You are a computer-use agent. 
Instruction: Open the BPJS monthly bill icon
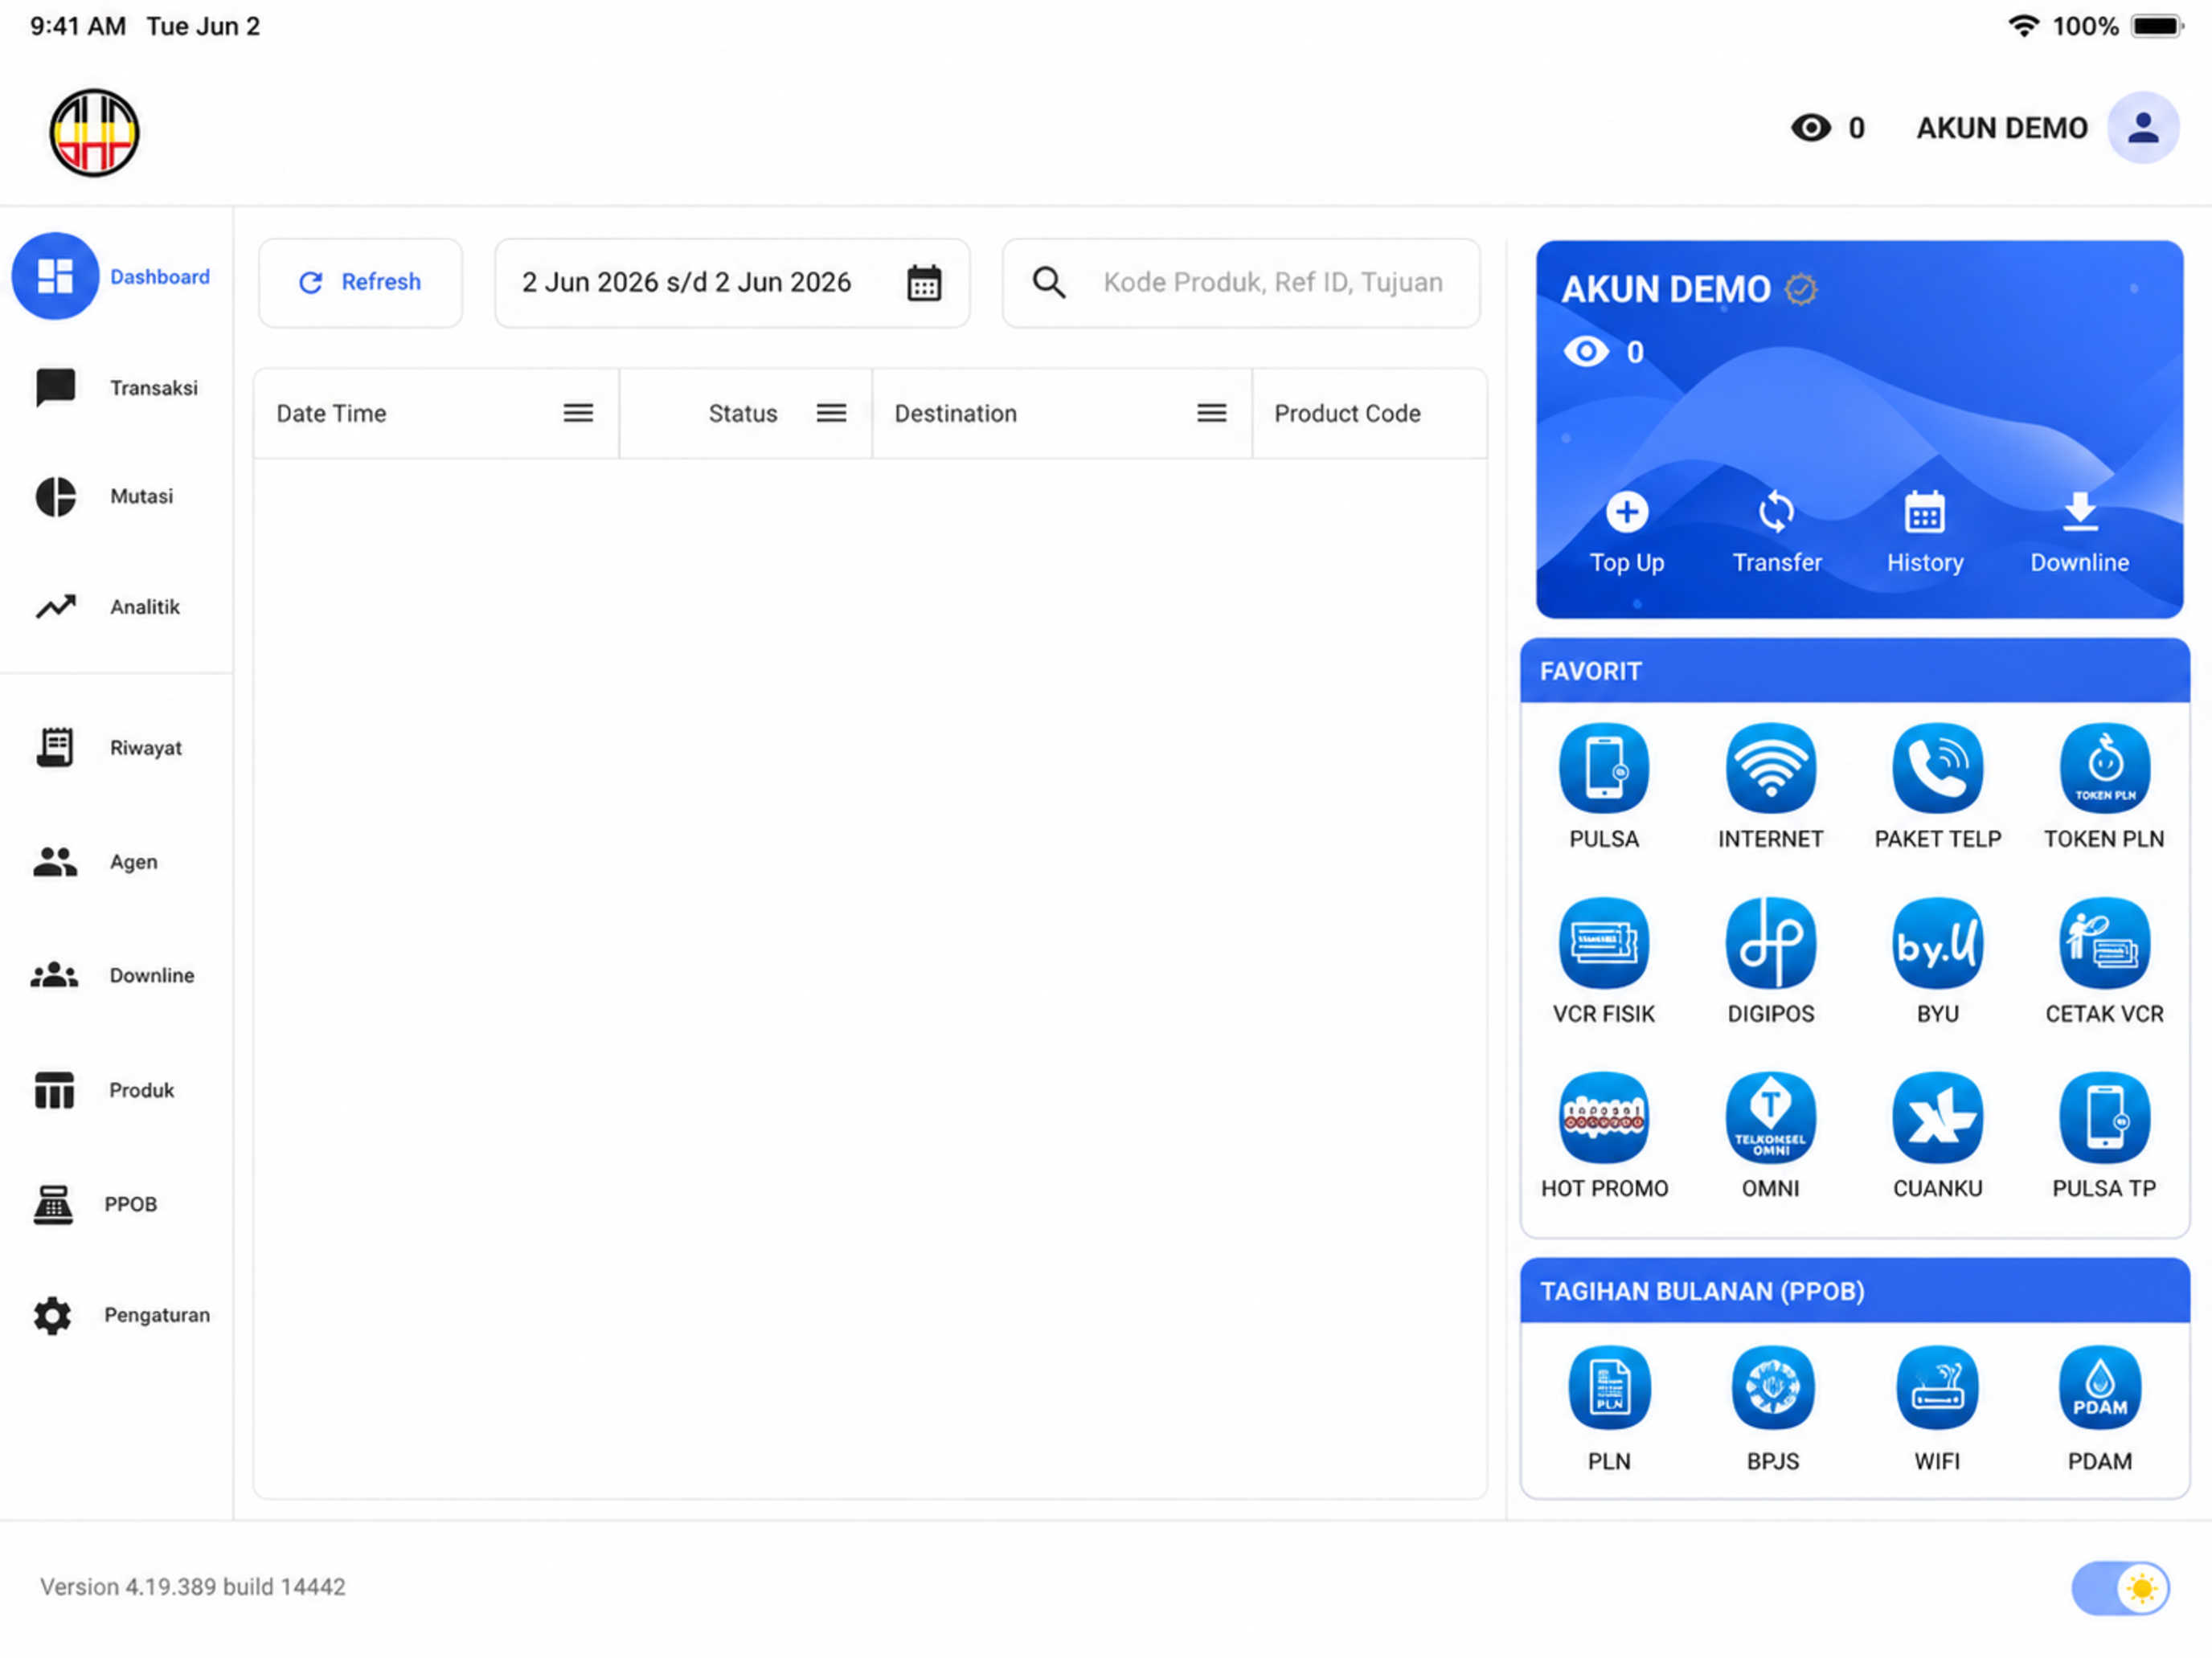point(1772,1388)
